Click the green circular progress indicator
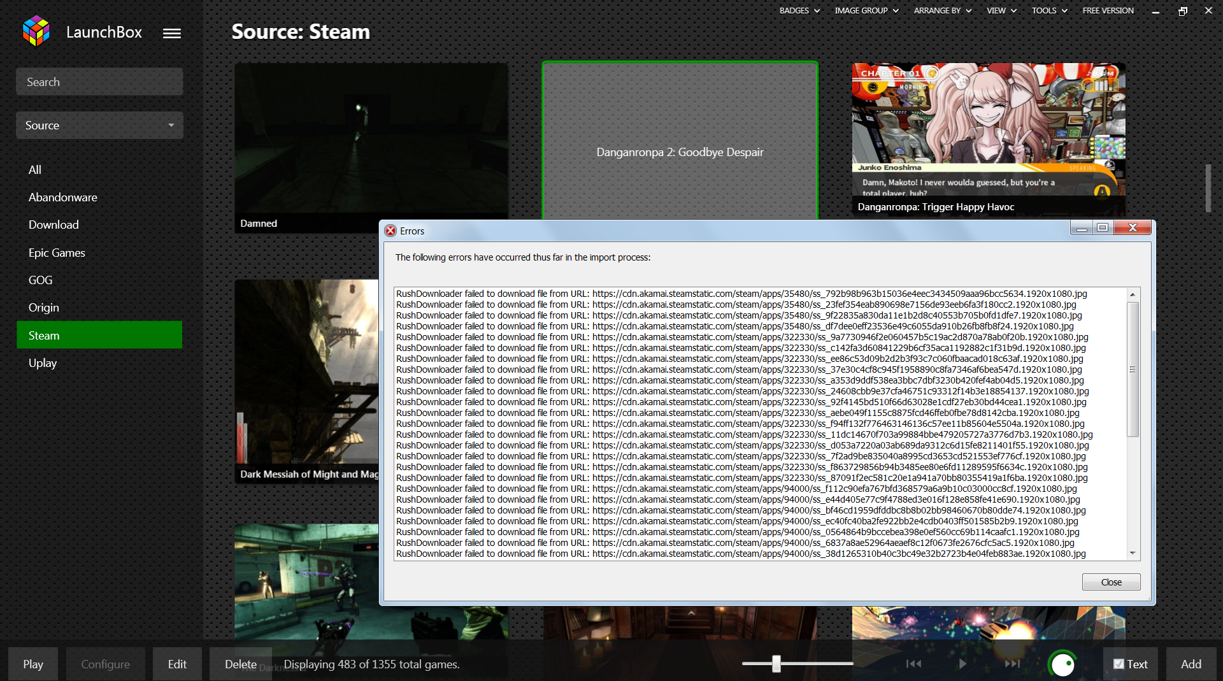1223x681 pixels. (x=1062, y=664)
